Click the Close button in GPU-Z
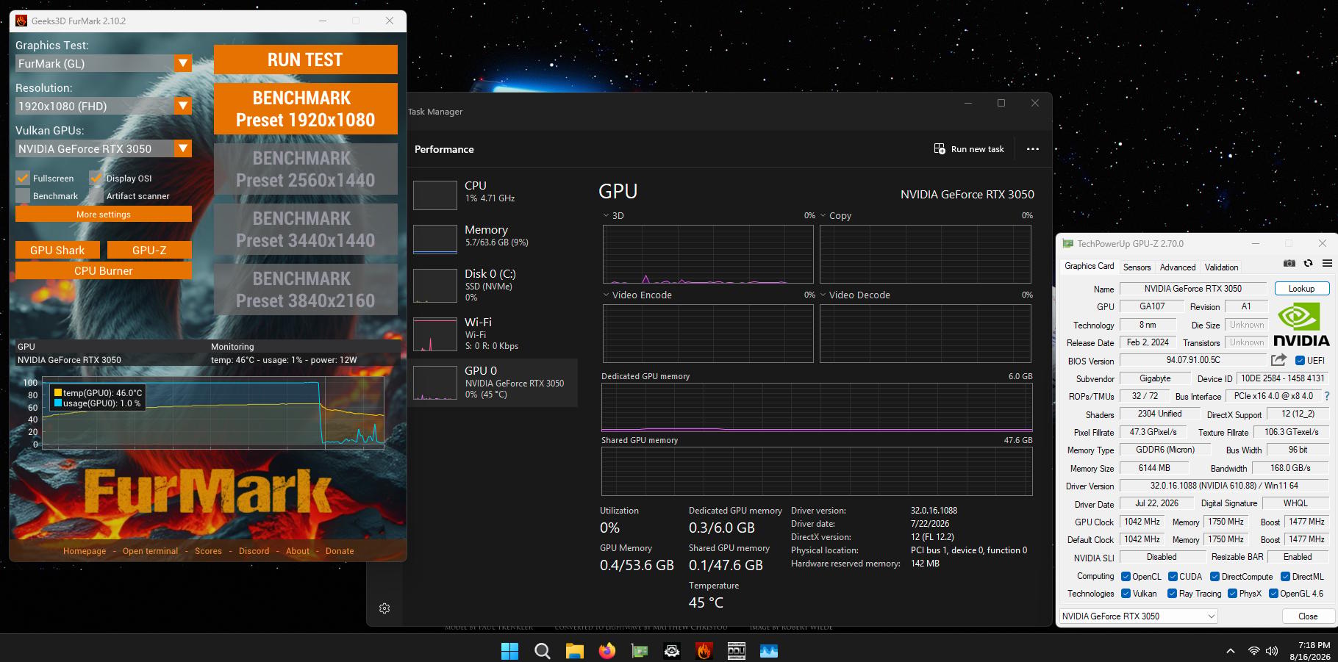 1308,616
